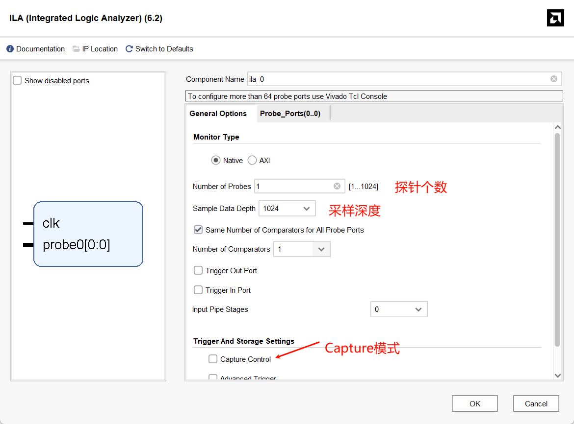Select the General Options tab

[x=218, y=114]
